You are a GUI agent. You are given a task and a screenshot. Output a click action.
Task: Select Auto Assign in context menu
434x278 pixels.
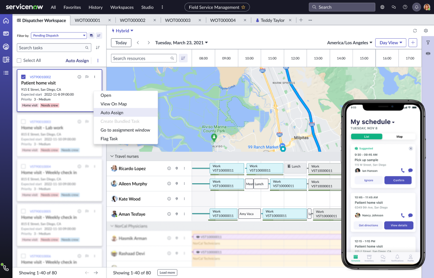coord(112,113)
